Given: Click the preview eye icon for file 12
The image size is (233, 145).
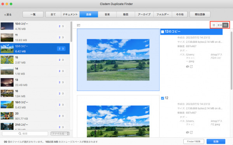Looking at the screenshot, I should click(x=188, y=132).
